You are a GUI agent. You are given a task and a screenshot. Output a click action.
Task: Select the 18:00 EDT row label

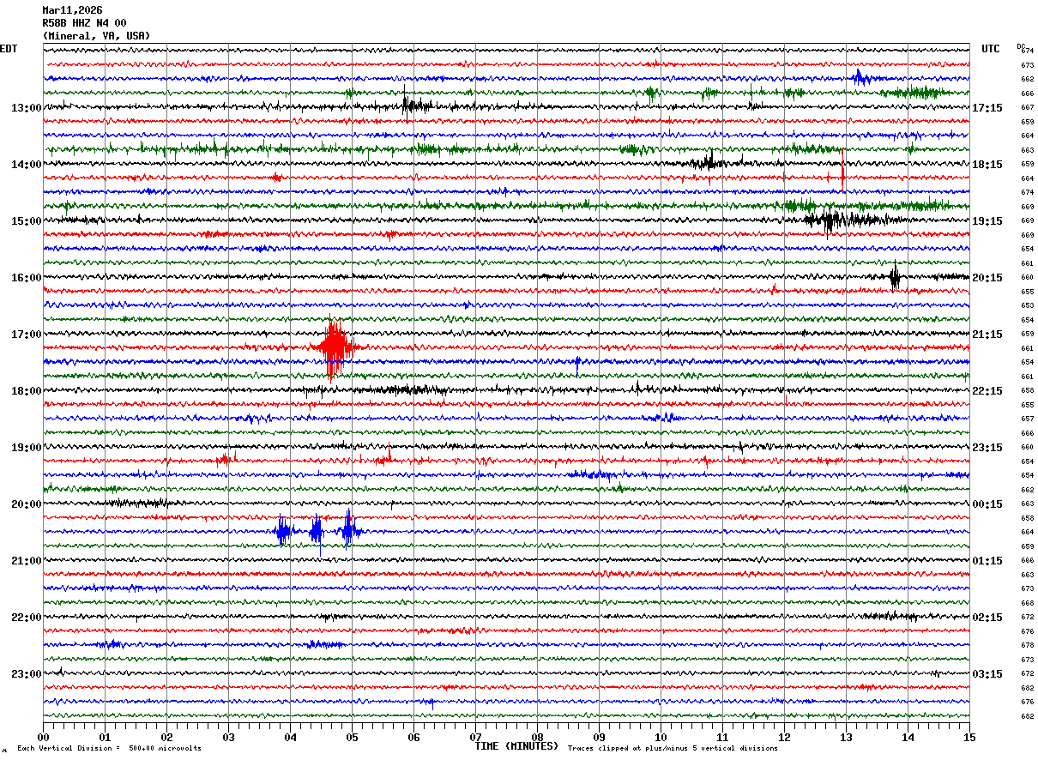26,391
